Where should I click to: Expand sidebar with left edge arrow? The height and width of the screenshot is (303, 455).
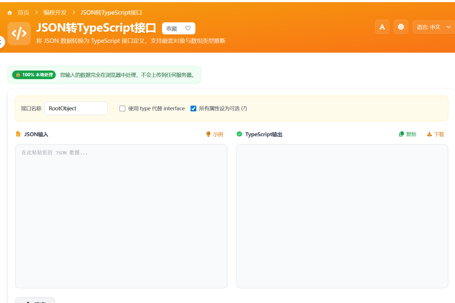pyautogui.click(x=1, y=42)
